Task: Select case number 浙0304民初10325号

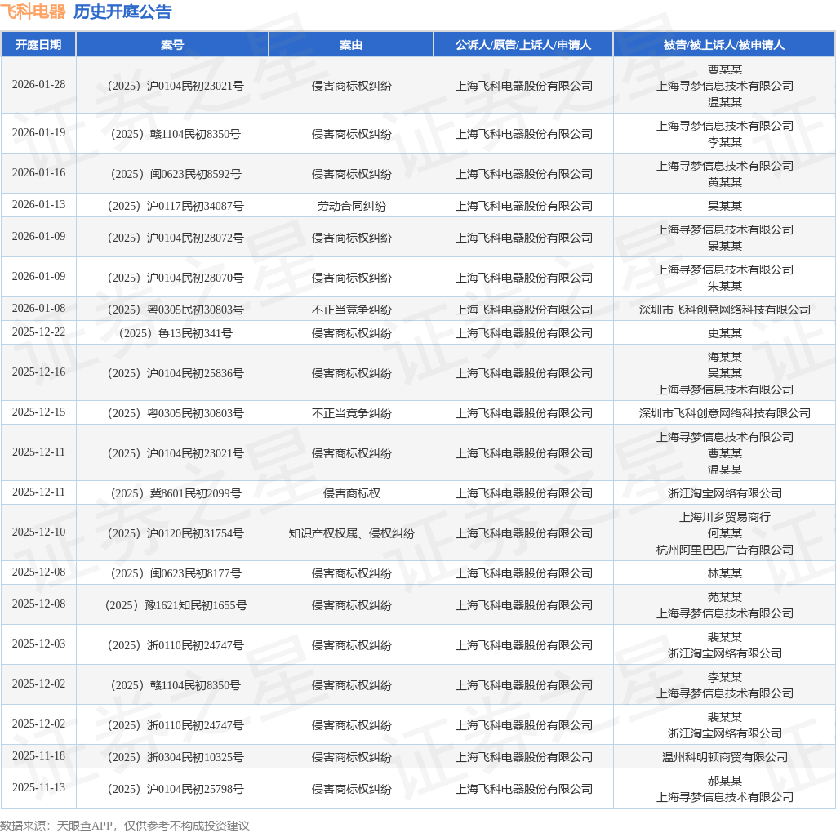Action: (176, 757)
